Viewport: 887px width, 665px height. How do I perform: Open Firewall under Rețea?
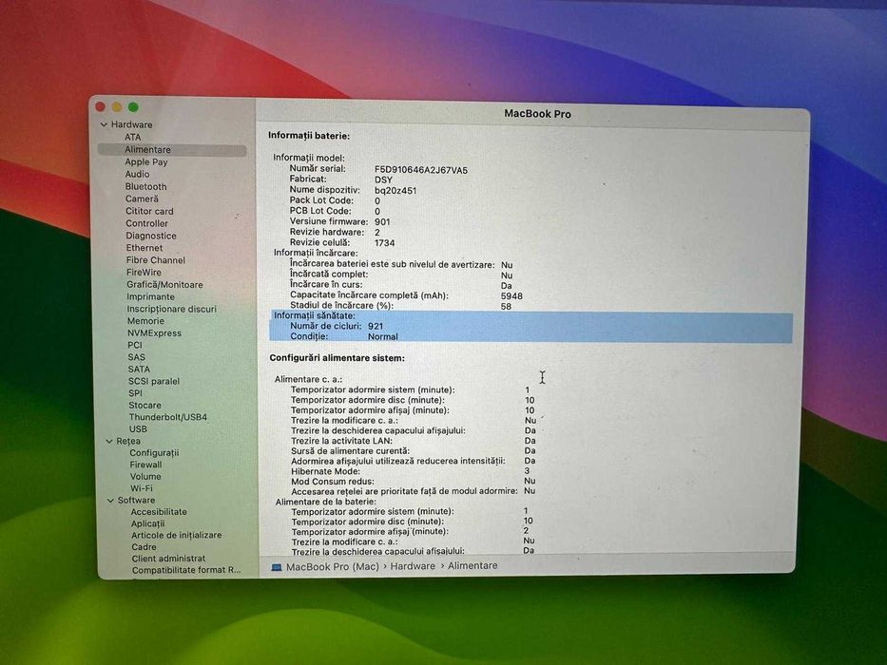[146, 465]
